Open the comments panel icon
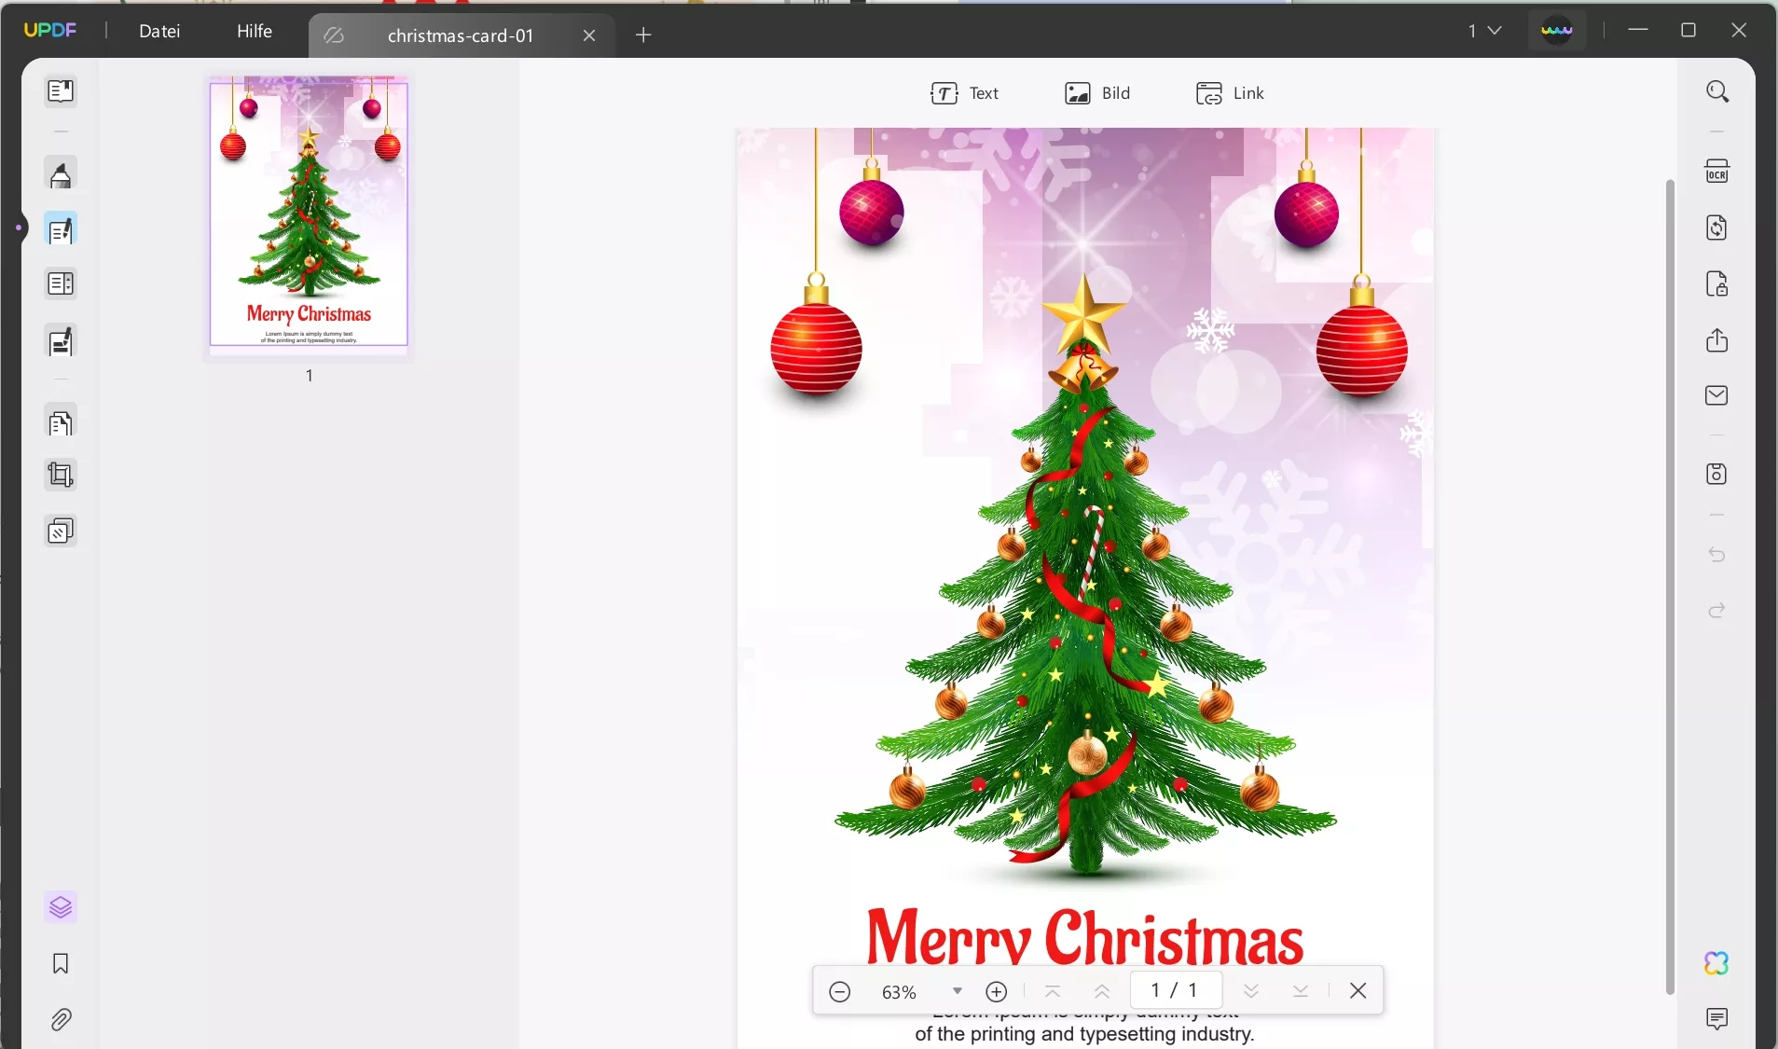1778x1049 pixels. tap(1717, 1018)
